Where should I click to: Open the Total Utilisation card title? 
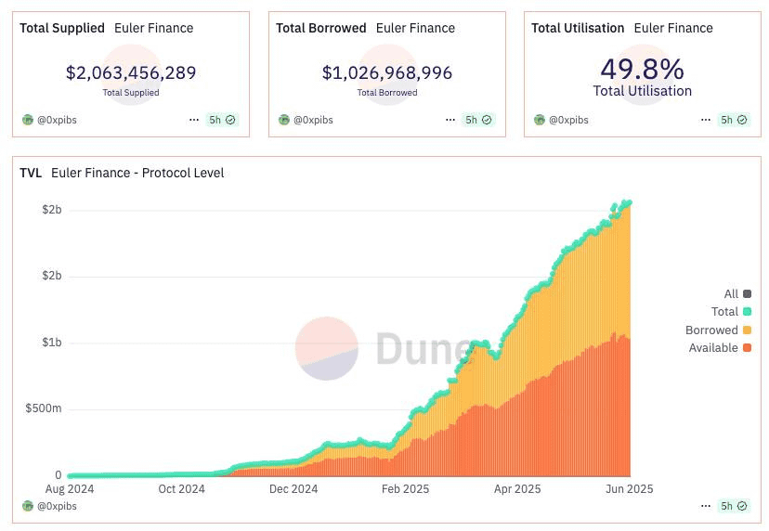point(578,28)
